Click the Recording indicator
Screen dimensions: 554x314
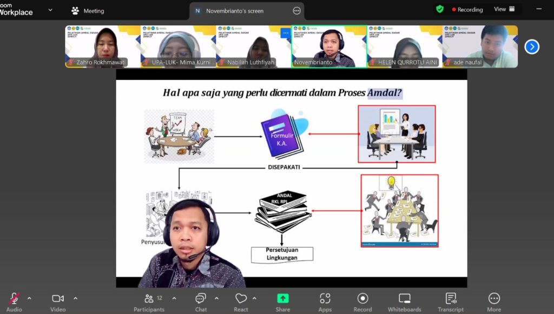(x=467, y=10)
